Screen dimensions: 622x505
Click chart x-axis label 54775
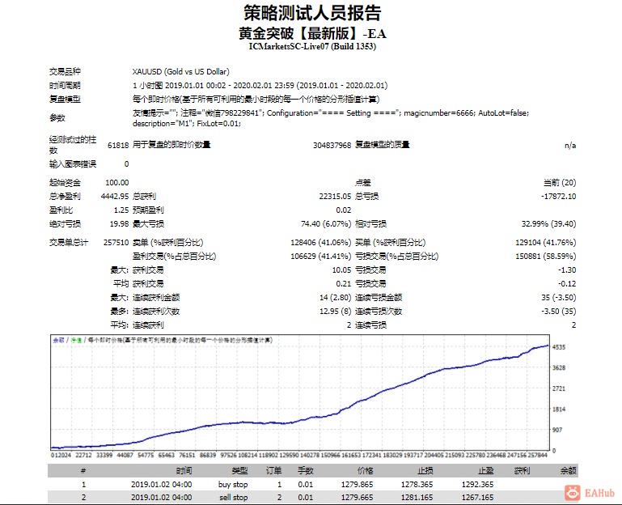(146, 456)
